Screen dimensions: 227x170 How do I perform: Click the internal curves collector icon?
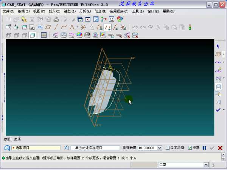click(67, 148)
